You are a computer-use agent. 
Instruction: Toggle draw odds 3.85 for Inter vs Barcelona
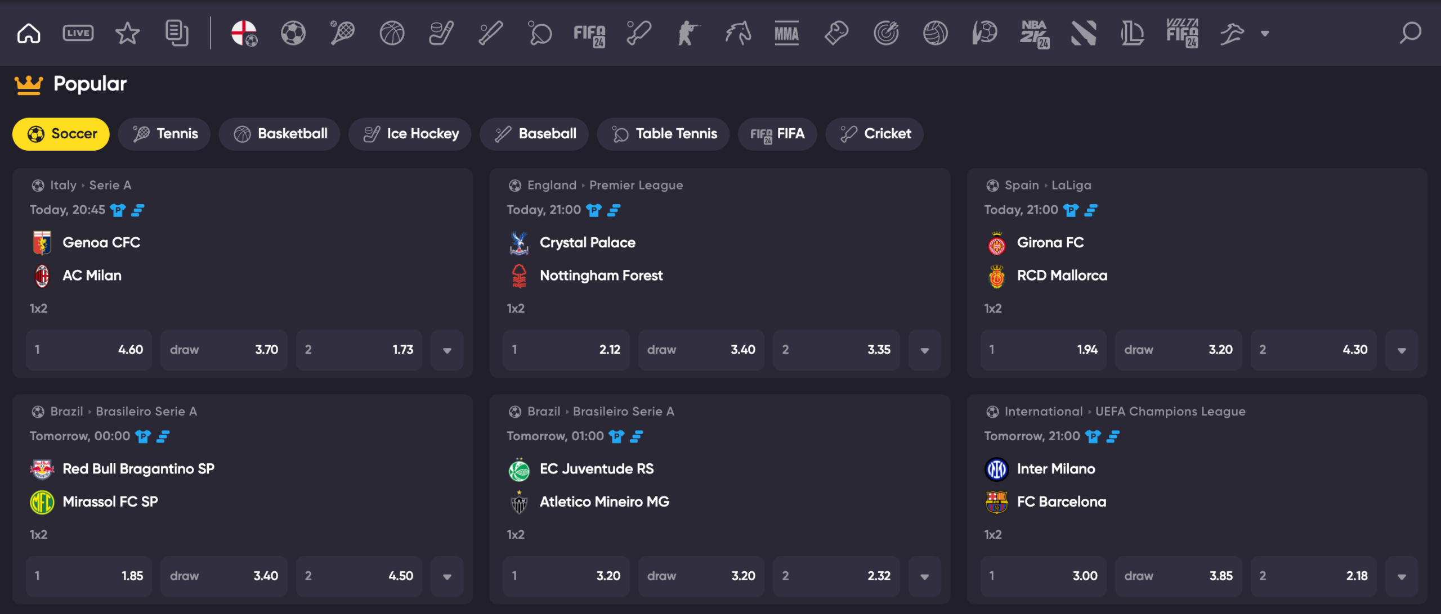click(1179, 576)
